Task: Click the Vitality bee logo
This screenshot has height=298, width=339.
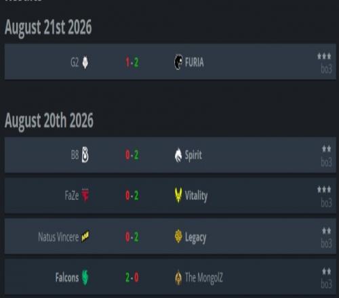Action: [178, 195]
